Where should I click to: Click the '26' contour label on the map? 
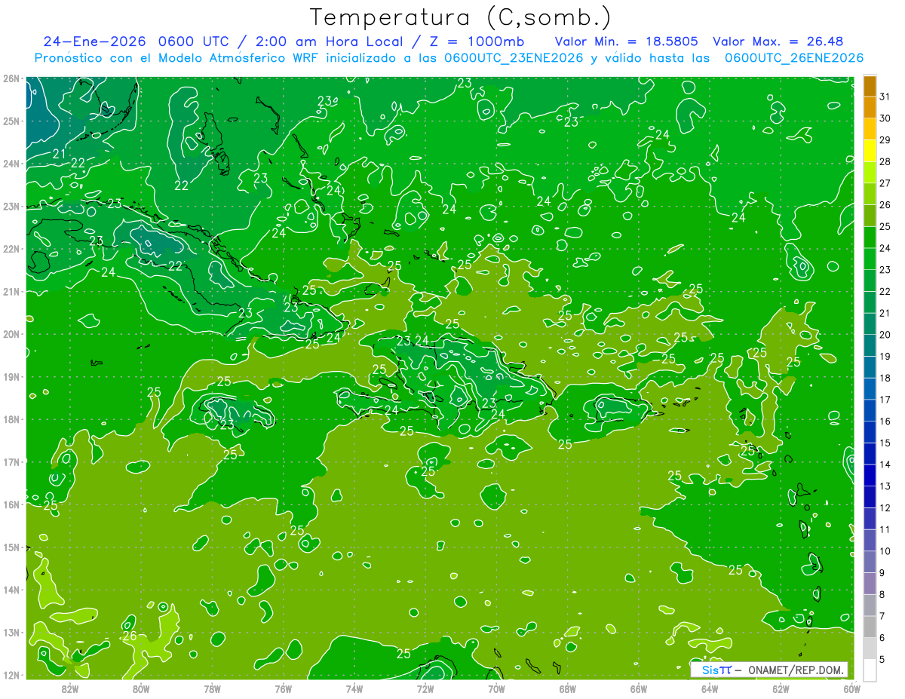[130, 636]
